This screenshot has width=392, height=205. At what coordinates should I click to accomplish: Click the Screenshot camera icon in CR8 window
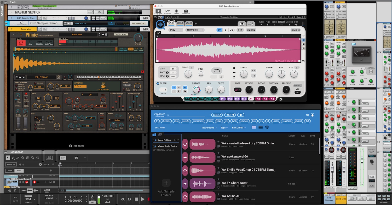coord(186,11)
